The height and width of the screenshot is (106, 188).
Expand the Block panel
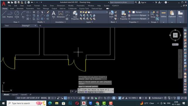[x=114, y=22]
